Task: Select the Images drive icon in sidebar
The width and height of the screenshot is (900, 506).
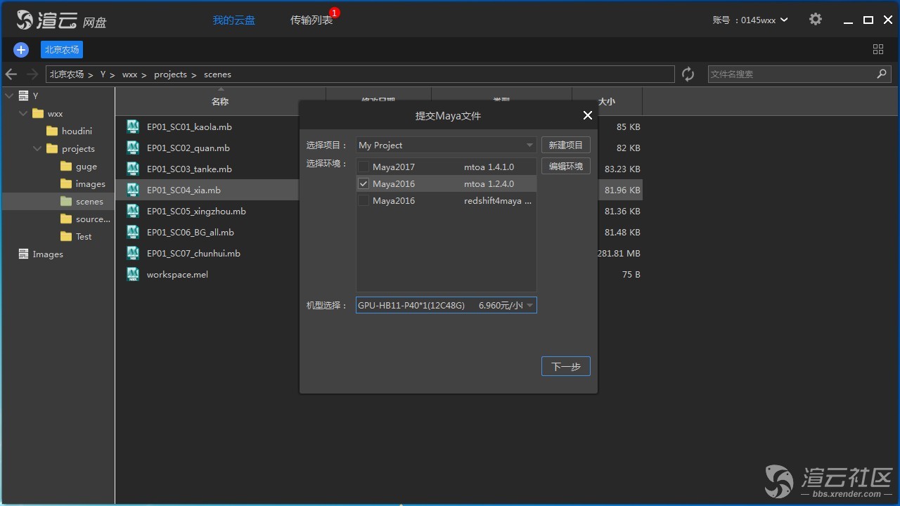Action: (x=24, y=254)
